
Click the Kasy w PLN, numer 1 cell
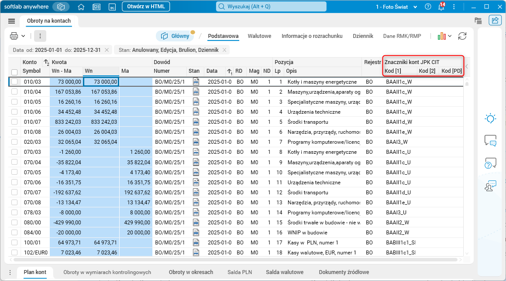click(x=324, y=243)
